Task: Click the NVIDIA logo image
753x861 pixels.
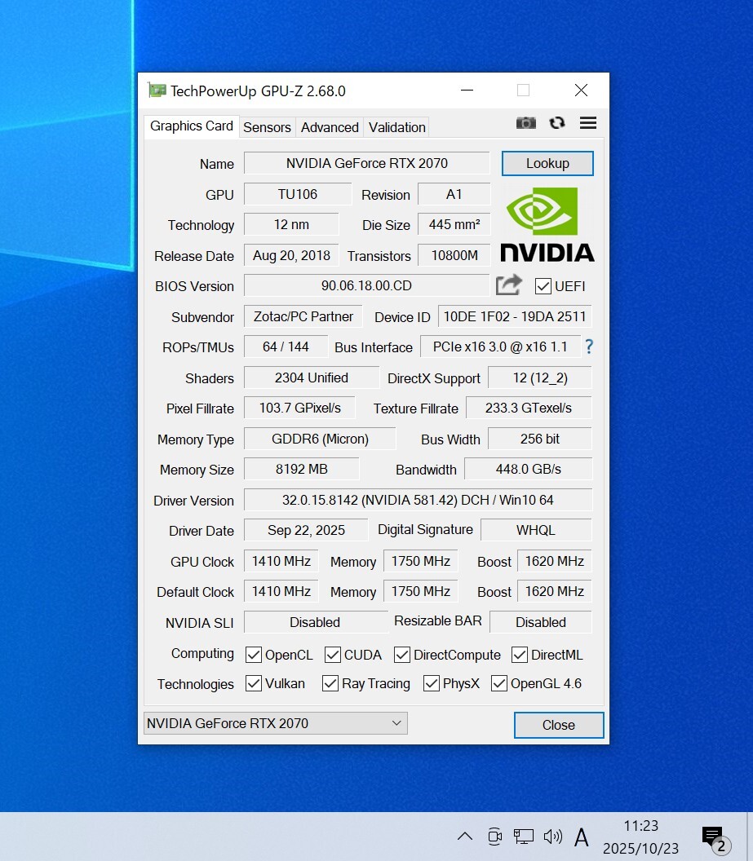Action: point(547,225)
